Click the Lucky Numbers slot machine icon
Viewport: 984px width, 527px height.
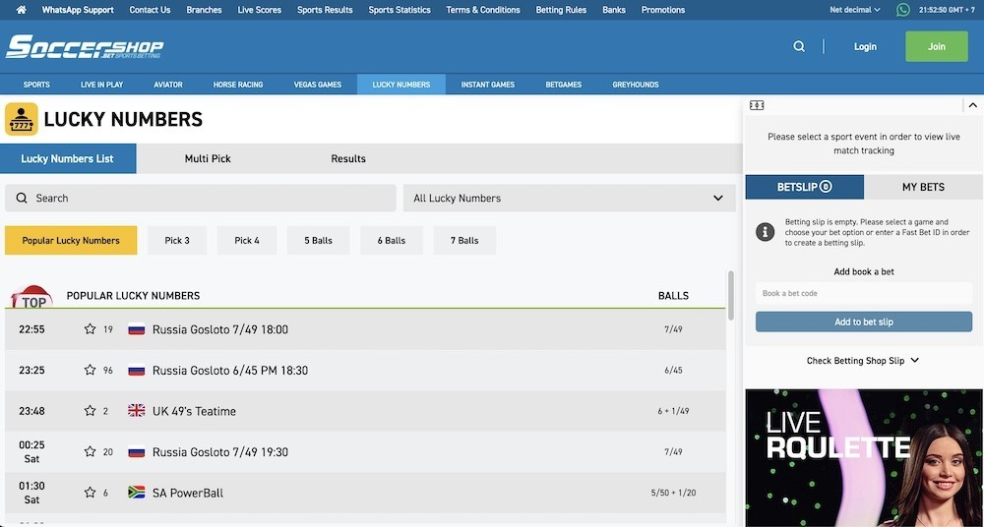(x=22, y=119)
